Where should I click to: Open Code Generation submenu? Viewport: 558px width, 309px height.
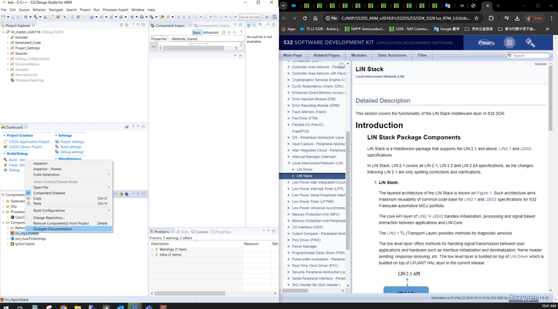[x=69, y=174]
